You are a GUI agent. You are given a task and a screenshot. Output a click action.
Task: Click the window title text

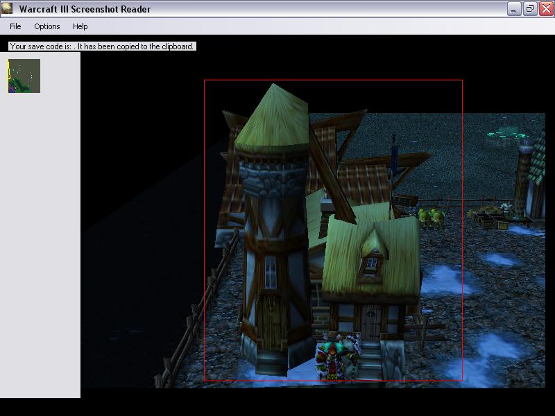coord(85,10)
